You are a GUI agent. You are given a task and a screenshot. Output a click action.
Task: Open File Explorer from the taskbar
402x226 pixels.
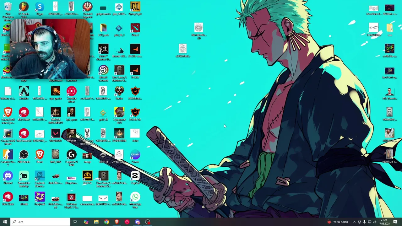(96, 222)
